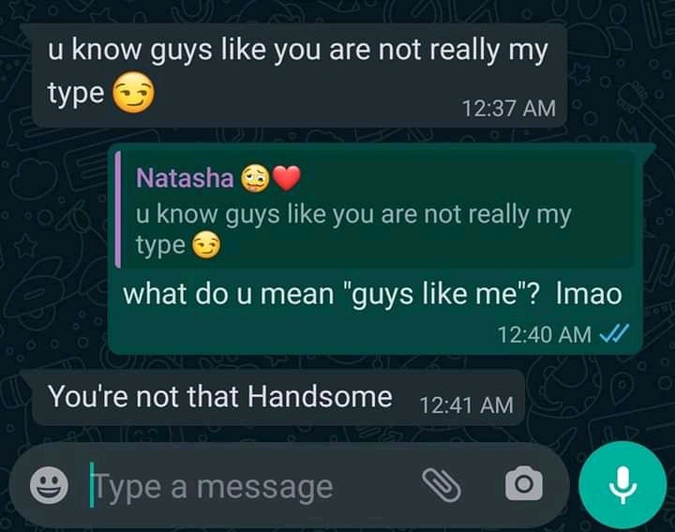Tap the purple Natasha name in quote
Screen dimensions: 675x532
185,178
